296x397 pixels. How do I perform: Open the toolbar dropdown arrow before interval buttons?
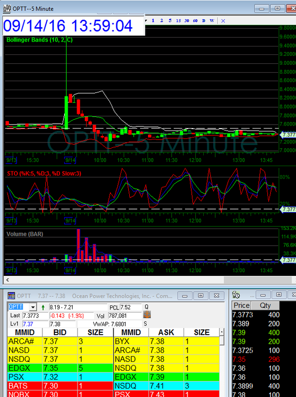[146, 21]
